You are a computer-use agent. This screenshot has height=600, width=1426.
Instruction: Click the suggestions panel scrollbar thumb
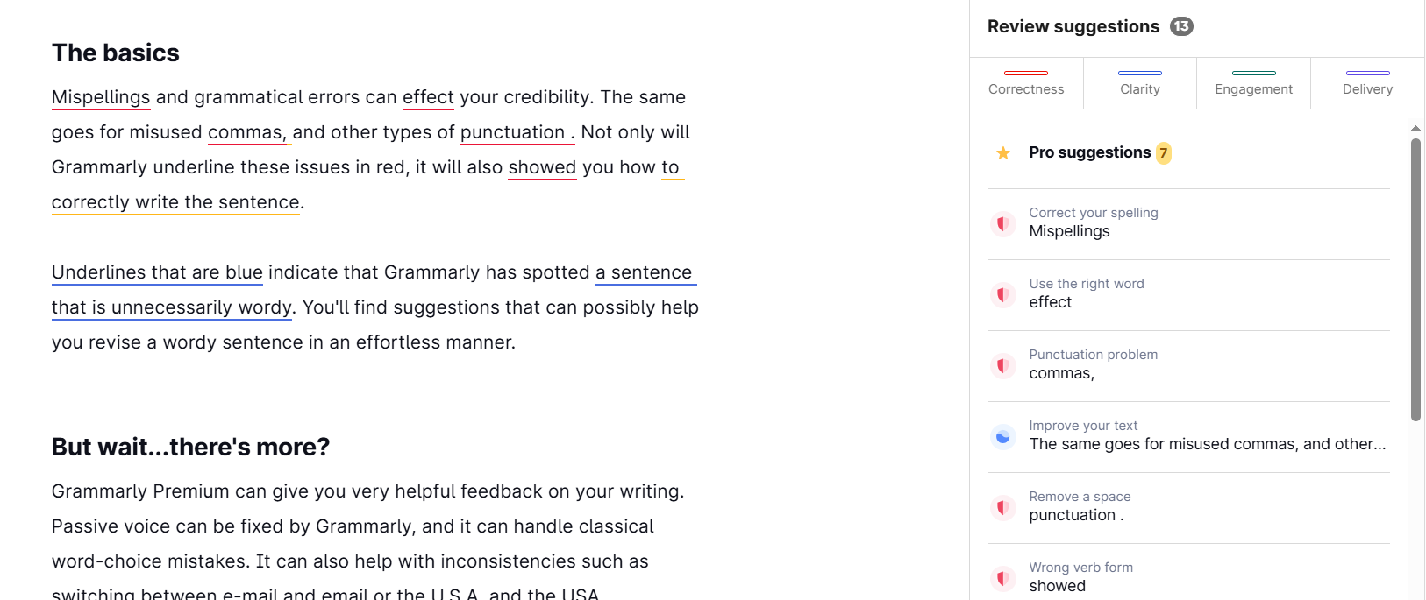click(x=1415, y=279)
